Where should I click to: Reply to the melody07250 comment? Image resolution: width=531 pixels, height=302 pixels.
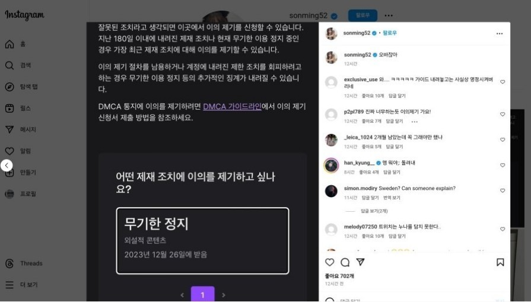point(397,236)
